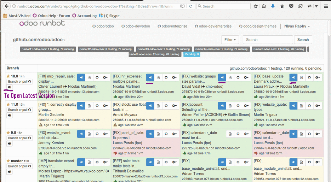Image resolution: width=331 pixels, height=182 pixels.
Task: Switch to the odoo-dev/odoo repository
Action: coord(136,27)
